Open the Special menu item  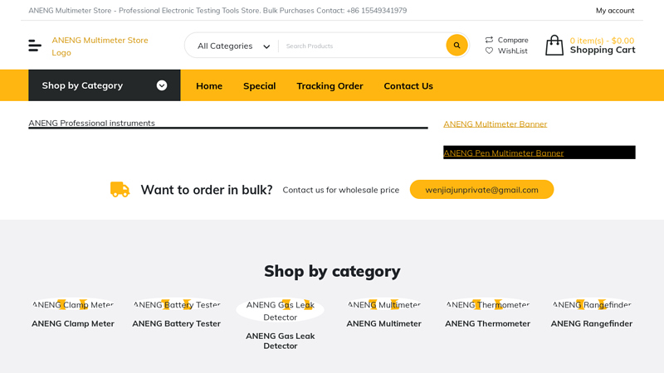[259, 86]
